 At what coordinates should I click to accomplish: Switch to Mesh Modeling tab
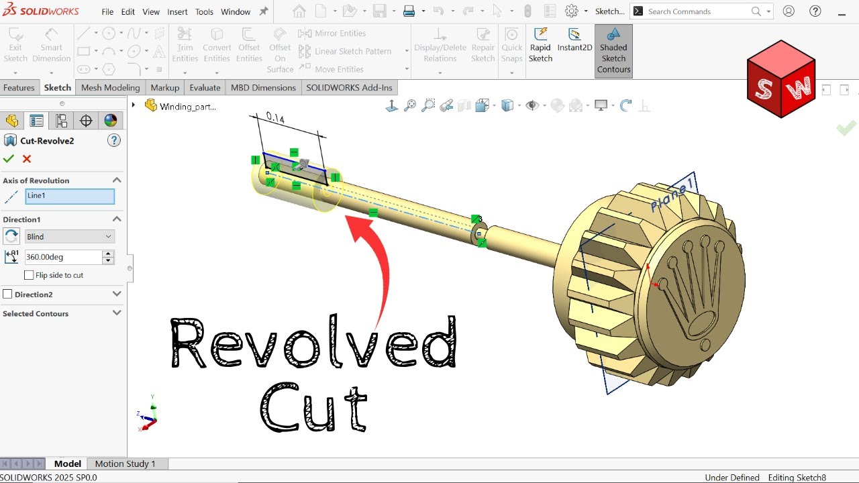click(110, 87)
